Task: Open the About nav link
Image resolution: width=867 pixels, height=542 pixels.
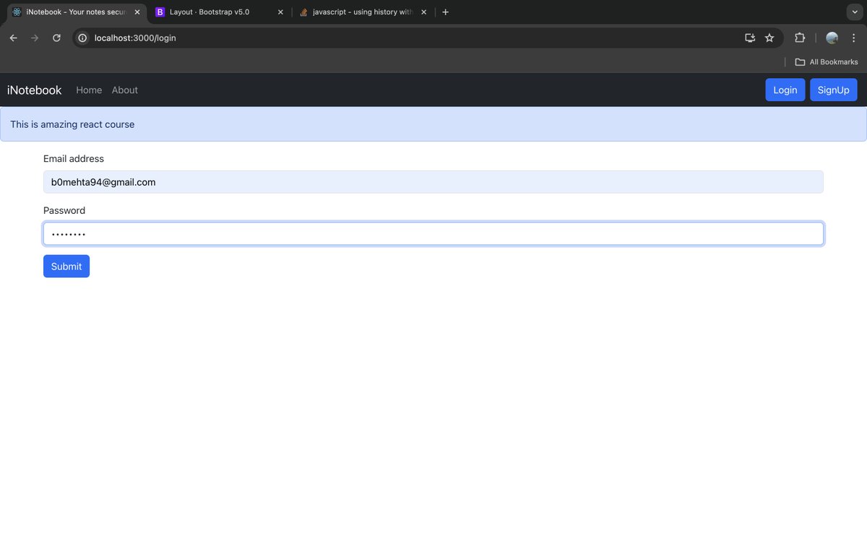Action: click(125, 90)
